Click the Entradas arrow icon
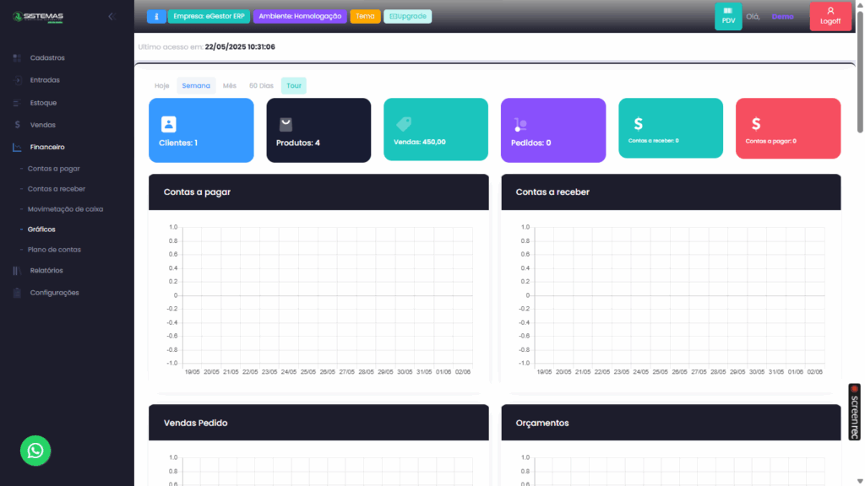This screenshot has height=486, width=865. pos(17,80)
